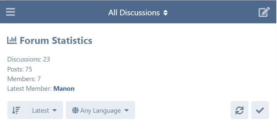The width and height of the screenshot is (277, 130).
Task: Click the Posts: 75 statistic
Action: 20,69
